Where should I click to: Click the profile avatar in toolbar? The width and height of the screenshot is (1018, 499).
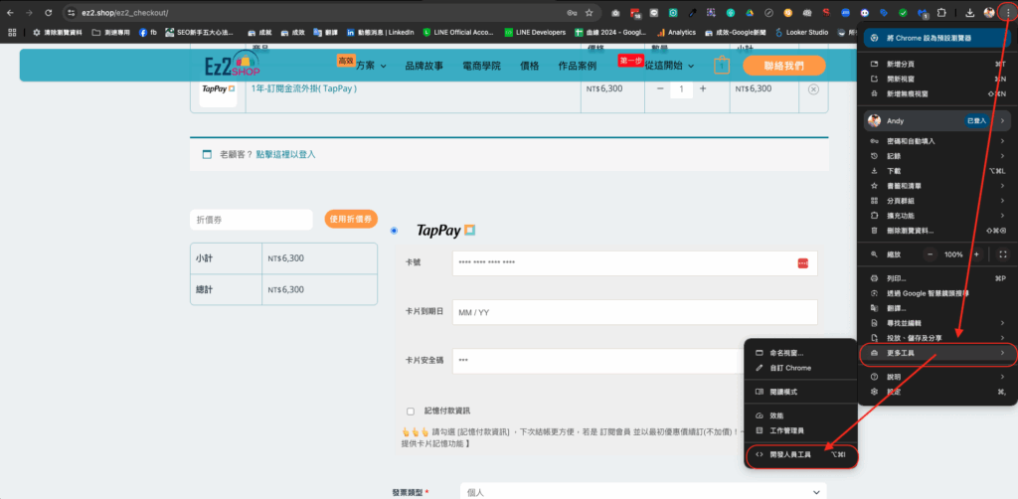(x=989, y=12)
